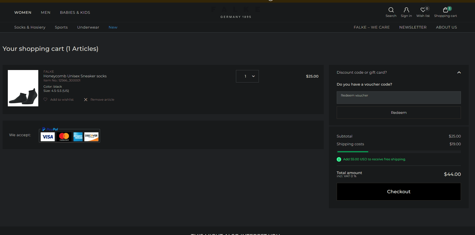Screen dimensions: 475x235
Task: Click the Item No. 12566_300001 text
Action: (x=62, y=80)
